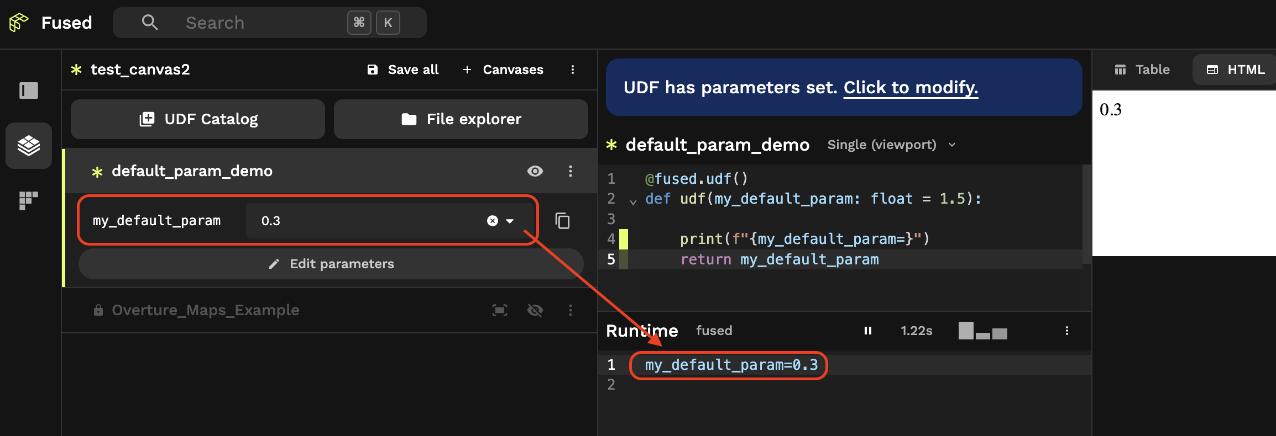Select the grid/module icon in the sidebar
This screenshot has width=1276, height=436.
click(28, 200)
